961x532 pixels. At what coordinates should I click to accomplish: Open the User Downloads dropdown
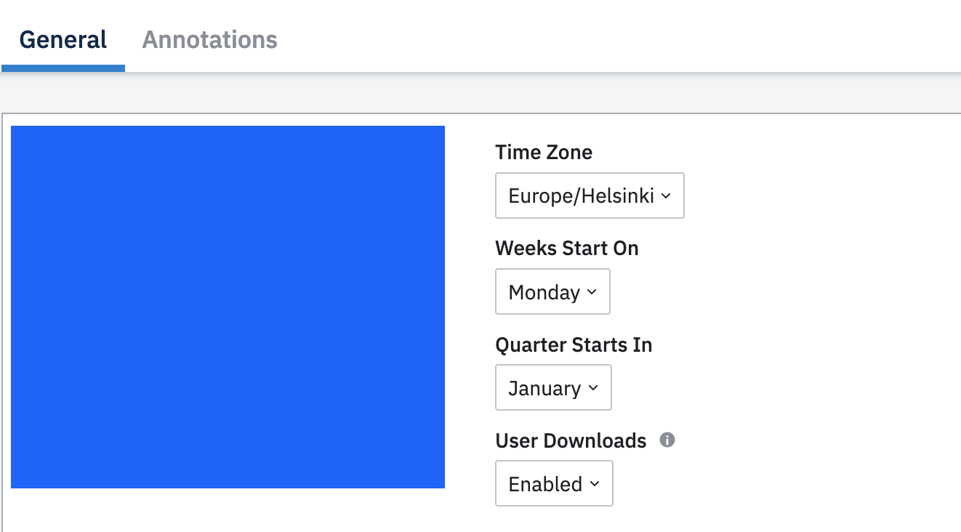point(554,483)
